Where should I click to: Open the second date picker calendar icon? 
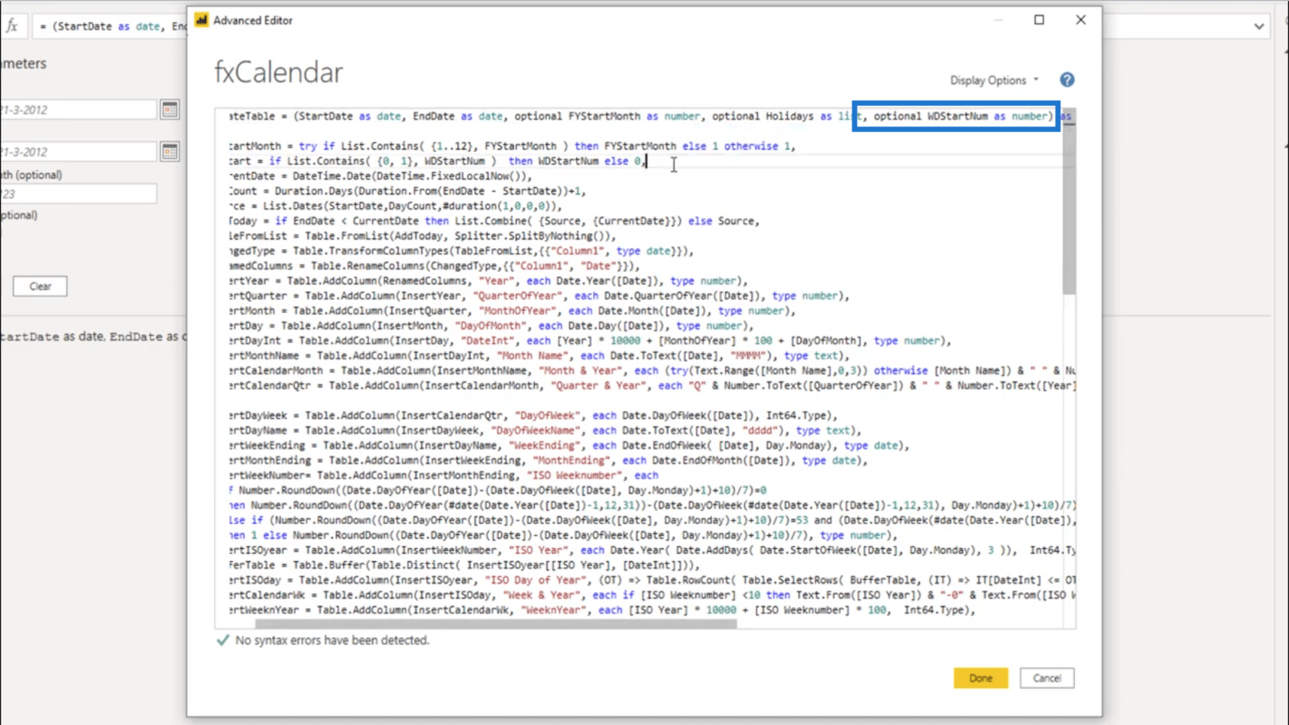(x=170, y=152)
